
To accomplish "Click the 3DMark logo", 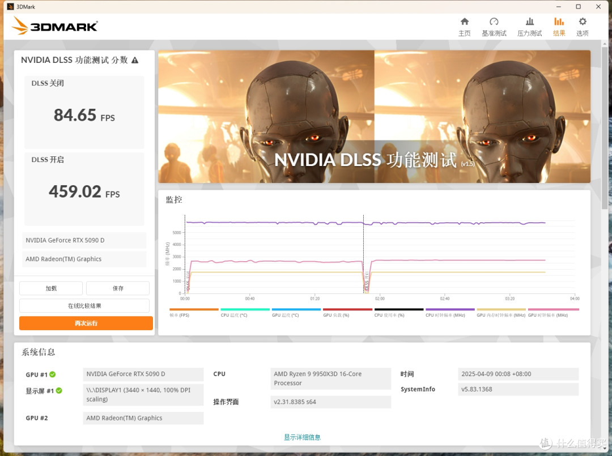I will [x=54, y=25].
